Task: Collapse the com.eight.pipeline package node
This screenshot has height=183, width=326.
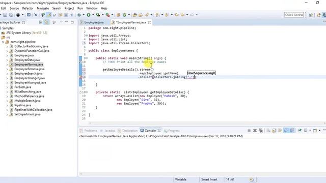Action: click(x=3, y=42)
